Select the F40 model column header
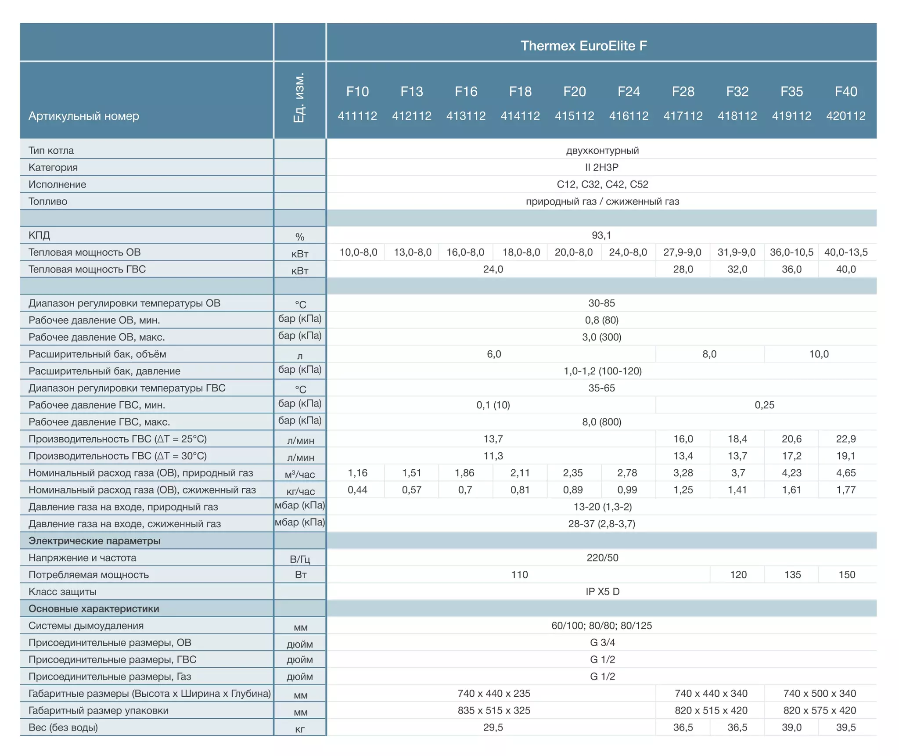The image size is (899, 756). coord(845,91)
